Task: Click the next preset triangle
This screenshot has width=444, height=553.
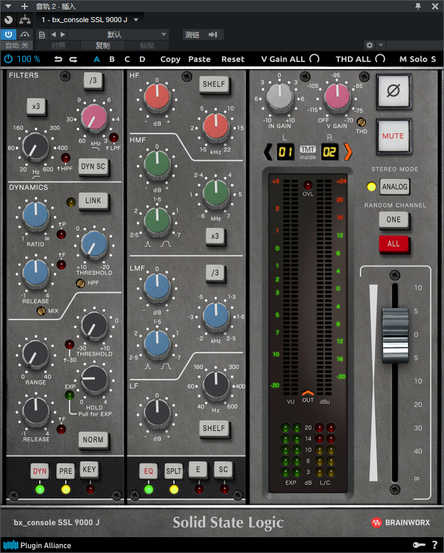Action: pos(63,34)
